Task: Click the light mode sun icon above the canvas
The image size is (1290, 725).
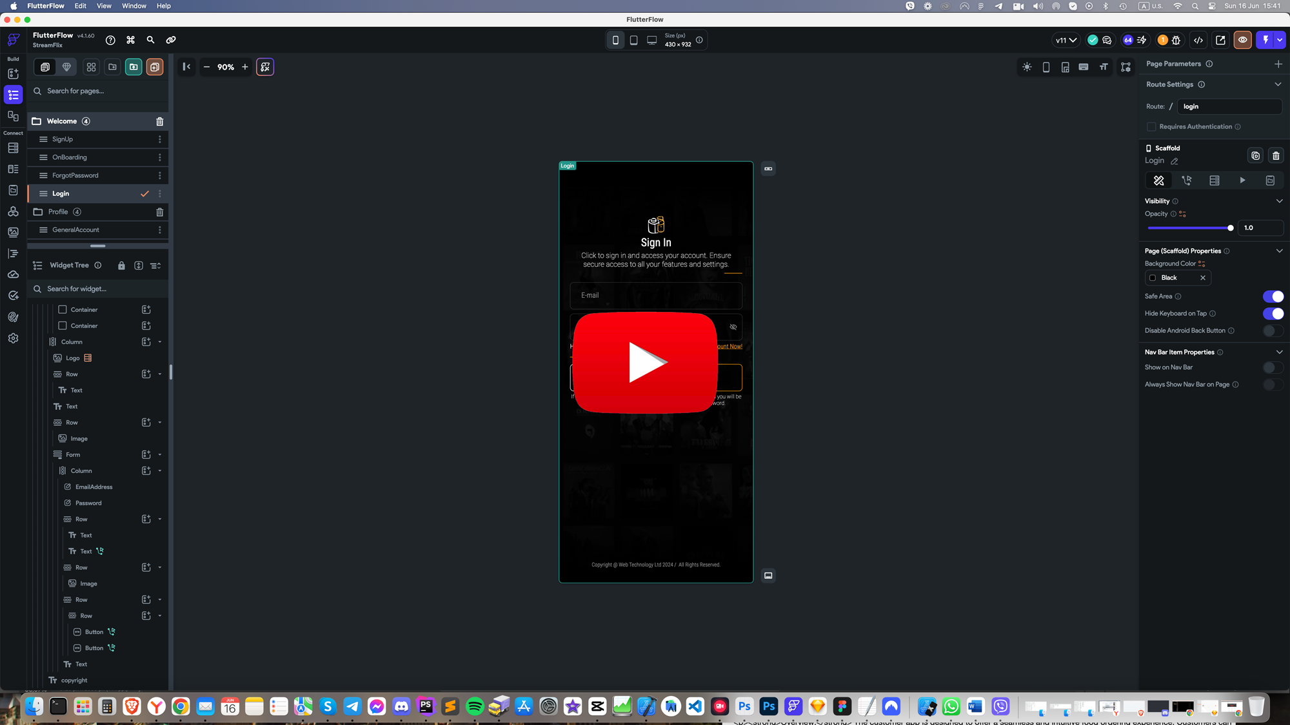Action: (1027, 66)
